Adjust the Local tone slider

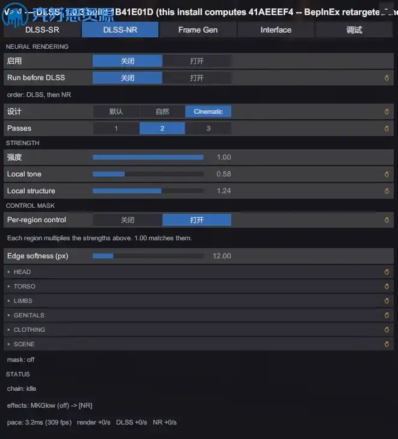coord(148,174)
